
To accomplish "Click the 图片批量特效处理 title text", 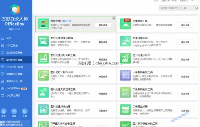I will coord(60,107).
